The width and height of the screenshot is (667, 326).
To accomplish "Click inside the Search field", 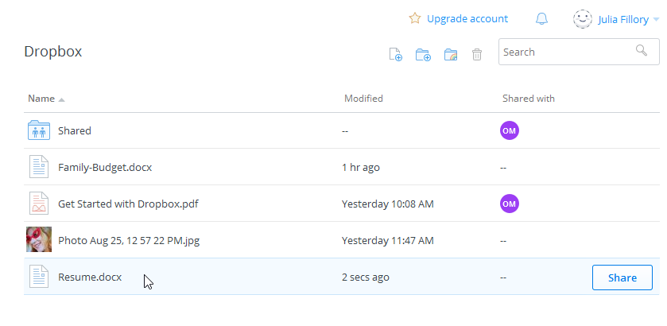I will 566,52.
